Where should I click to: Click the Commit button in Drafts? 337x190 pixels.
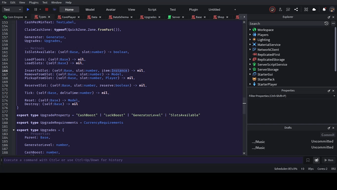pos(328,135)
